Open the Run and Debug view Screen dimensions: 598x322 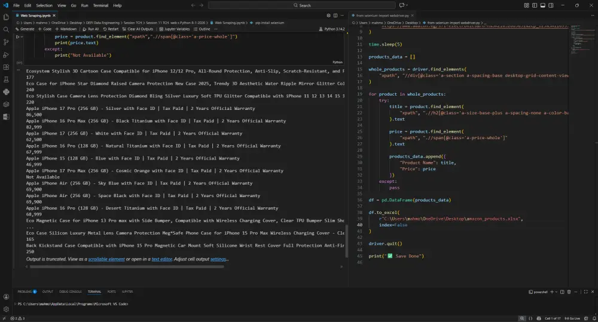point(7,54)
